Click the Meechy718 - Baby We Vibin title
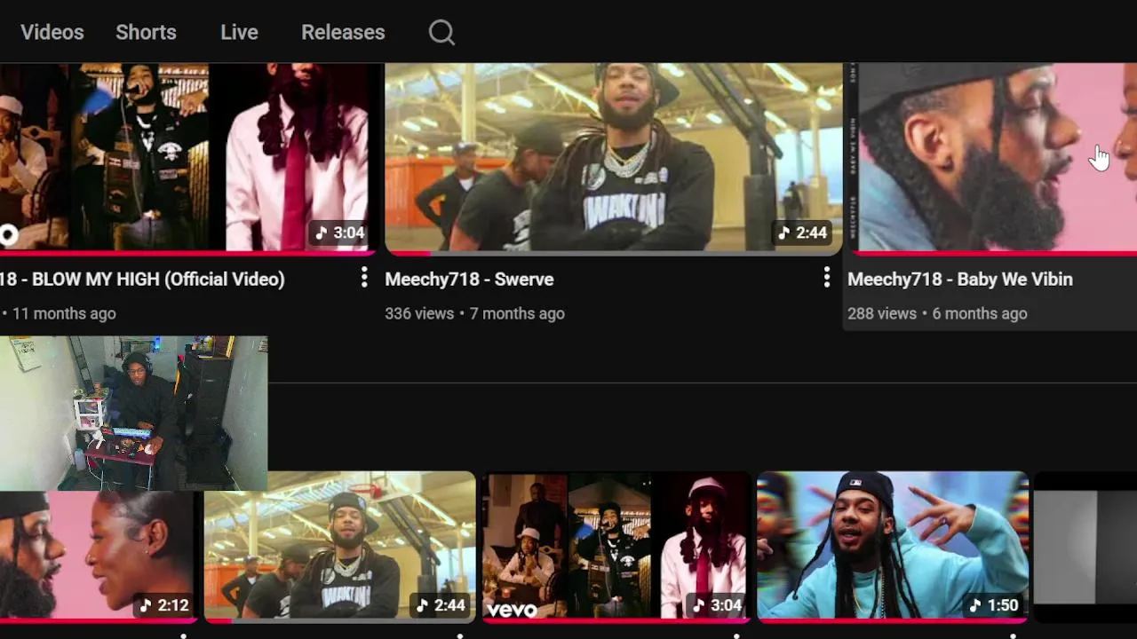 (960, 279)
